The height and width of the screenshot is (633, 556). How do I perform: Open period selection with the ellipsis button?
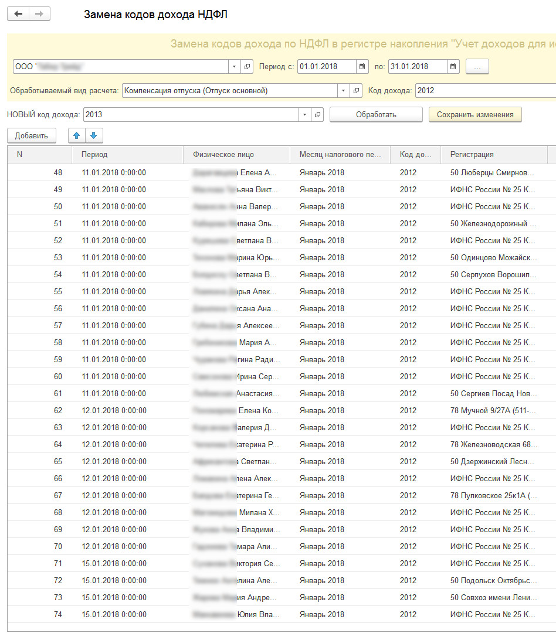(x=477, y=67)
